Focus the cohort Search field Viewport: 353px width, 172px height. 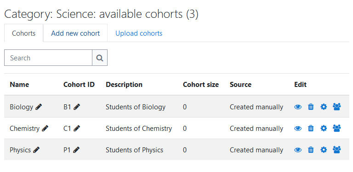pyautogui.click(x=48, y=58)
